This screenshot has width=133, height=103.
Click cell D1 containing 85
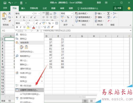point(48,39)
